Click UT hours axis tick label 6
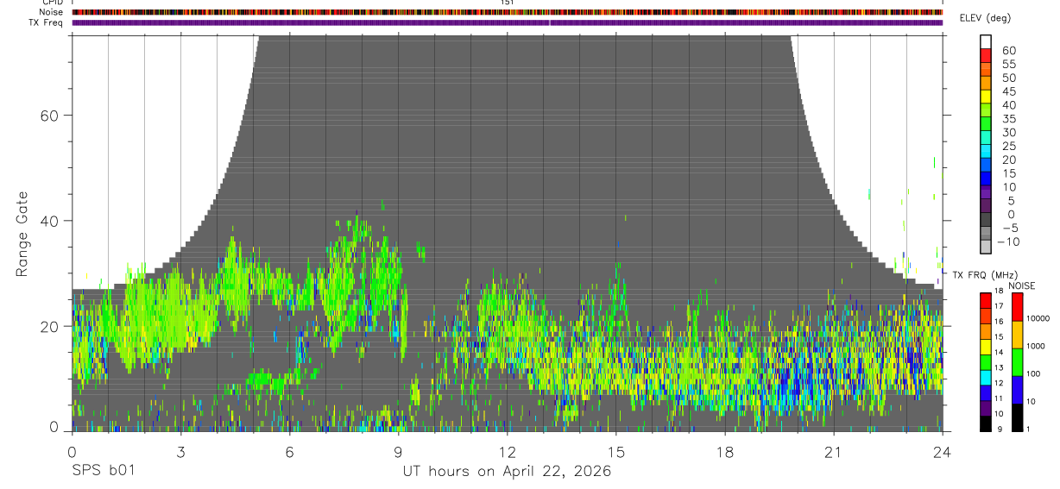The width and height of the screenshot is (1060, 489). pos(289,451)
